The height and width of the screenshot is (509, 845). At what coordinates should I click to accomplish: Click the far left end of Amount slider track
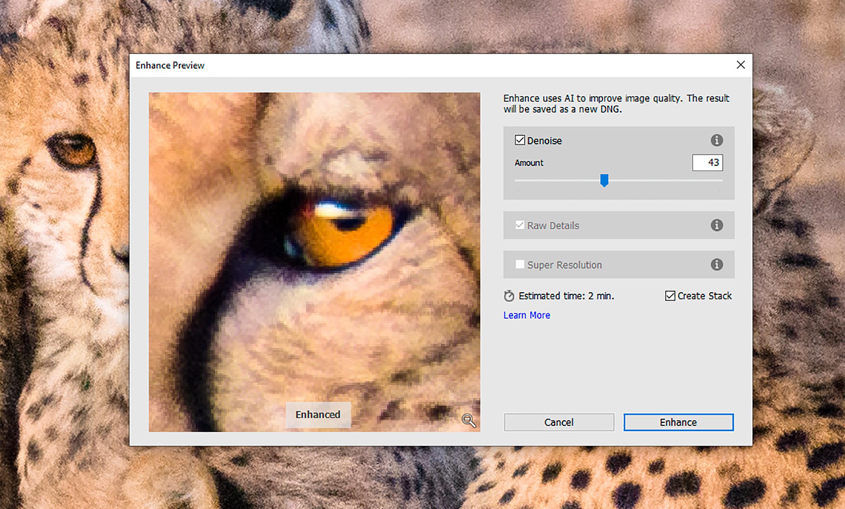[x=517, y=180]
